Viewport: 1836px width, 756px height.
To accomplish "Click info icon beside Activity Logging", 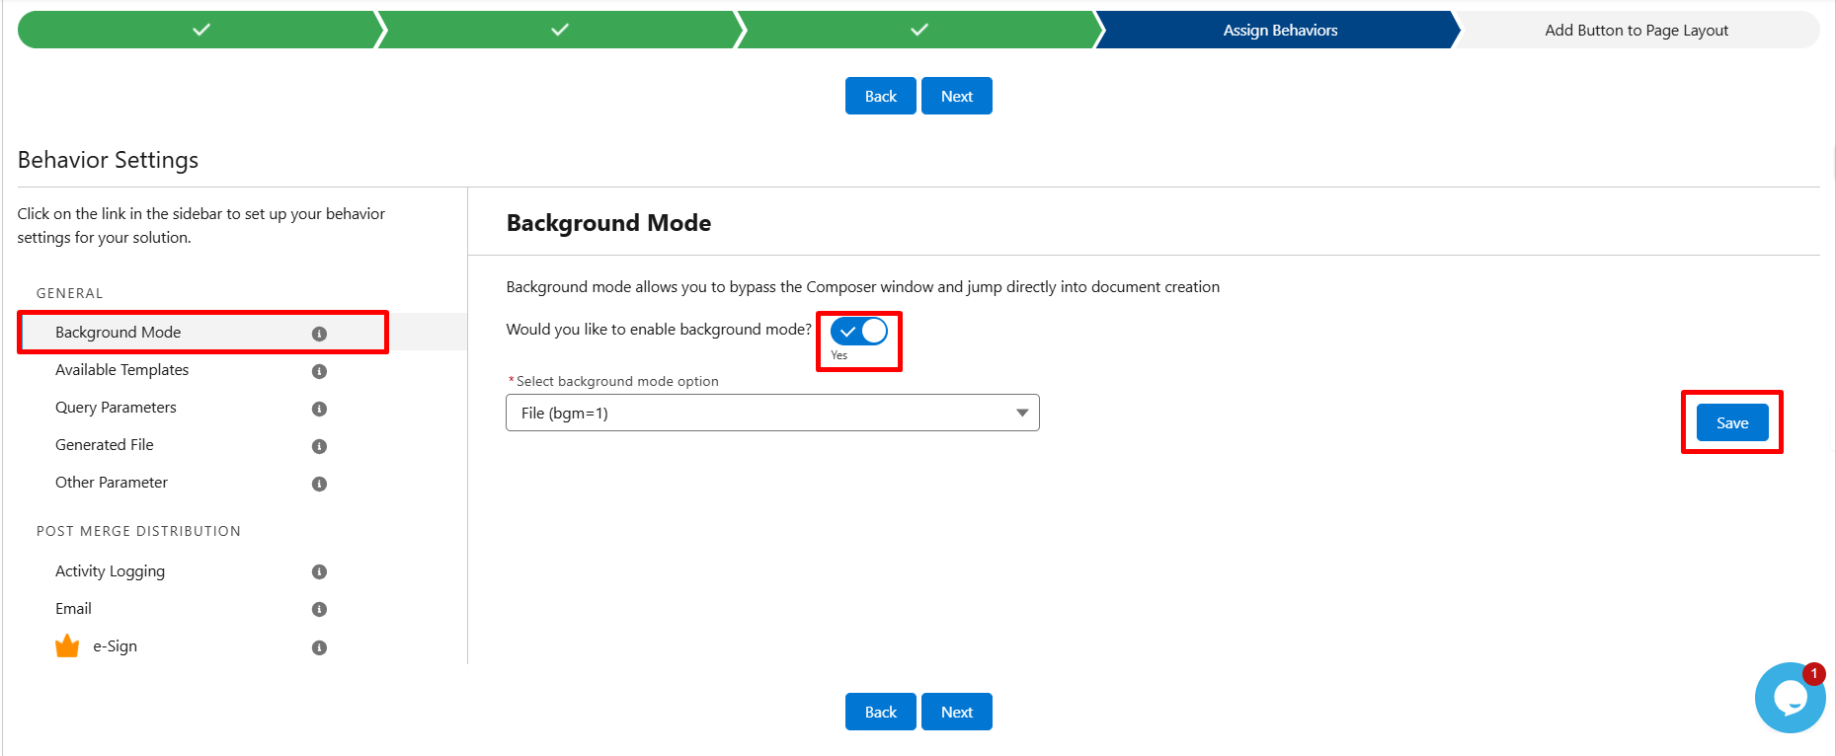I will point(319,571).
